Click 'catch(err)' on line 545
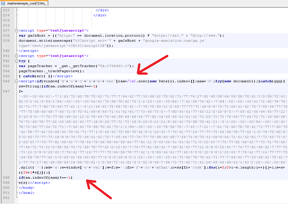Screen dimensions: 288x204 [34, 76]
